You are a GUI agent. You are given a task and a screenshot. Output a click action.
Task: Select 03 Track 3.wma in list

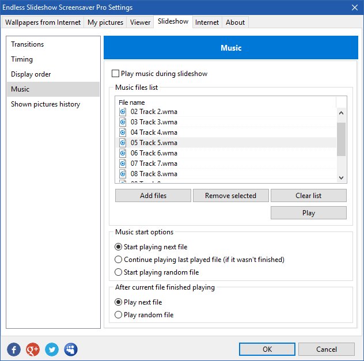pyautogui.click(x=226, y=122)
